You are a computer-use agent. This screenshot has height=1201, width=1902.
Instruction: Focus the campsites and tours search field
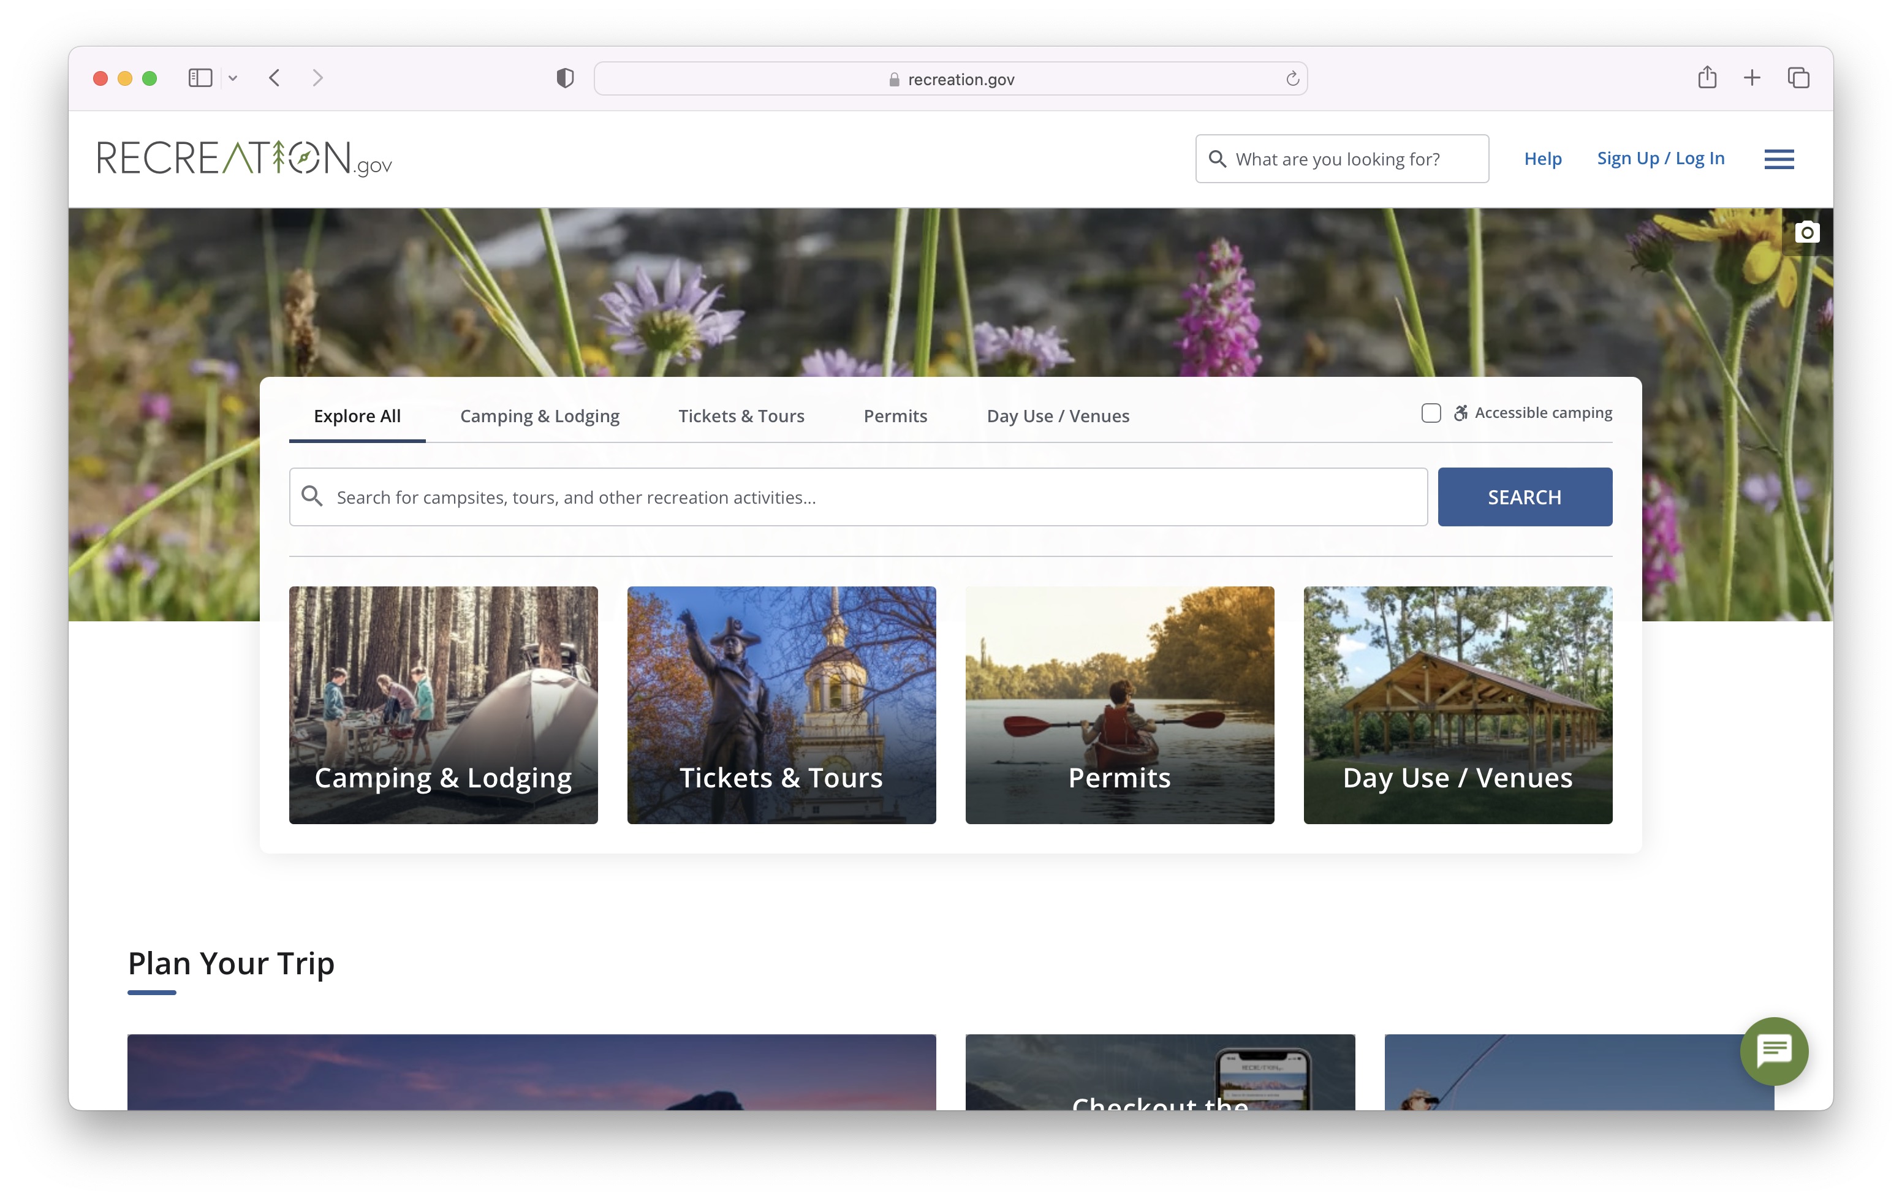click(869, 498)
